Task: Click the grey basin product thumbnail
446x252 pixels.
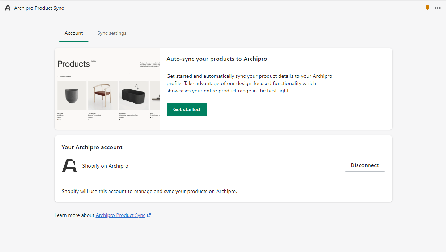Action: point(72,96)
